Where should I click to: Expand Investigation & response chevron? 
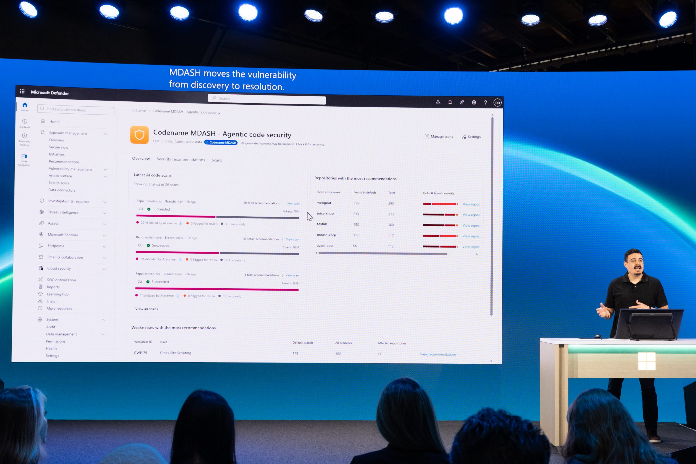point(105,202)
